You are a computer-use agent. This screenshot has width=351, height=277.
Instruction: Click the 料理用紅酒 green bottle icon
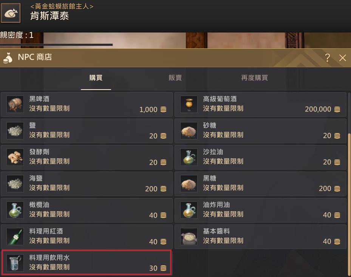coord(15,237)
